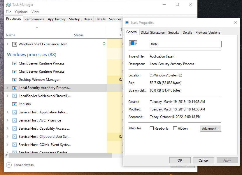Viewport: 242px width, 175px height.
Task: Click the lsass file icon in General tab
Action: coord(133,43)
